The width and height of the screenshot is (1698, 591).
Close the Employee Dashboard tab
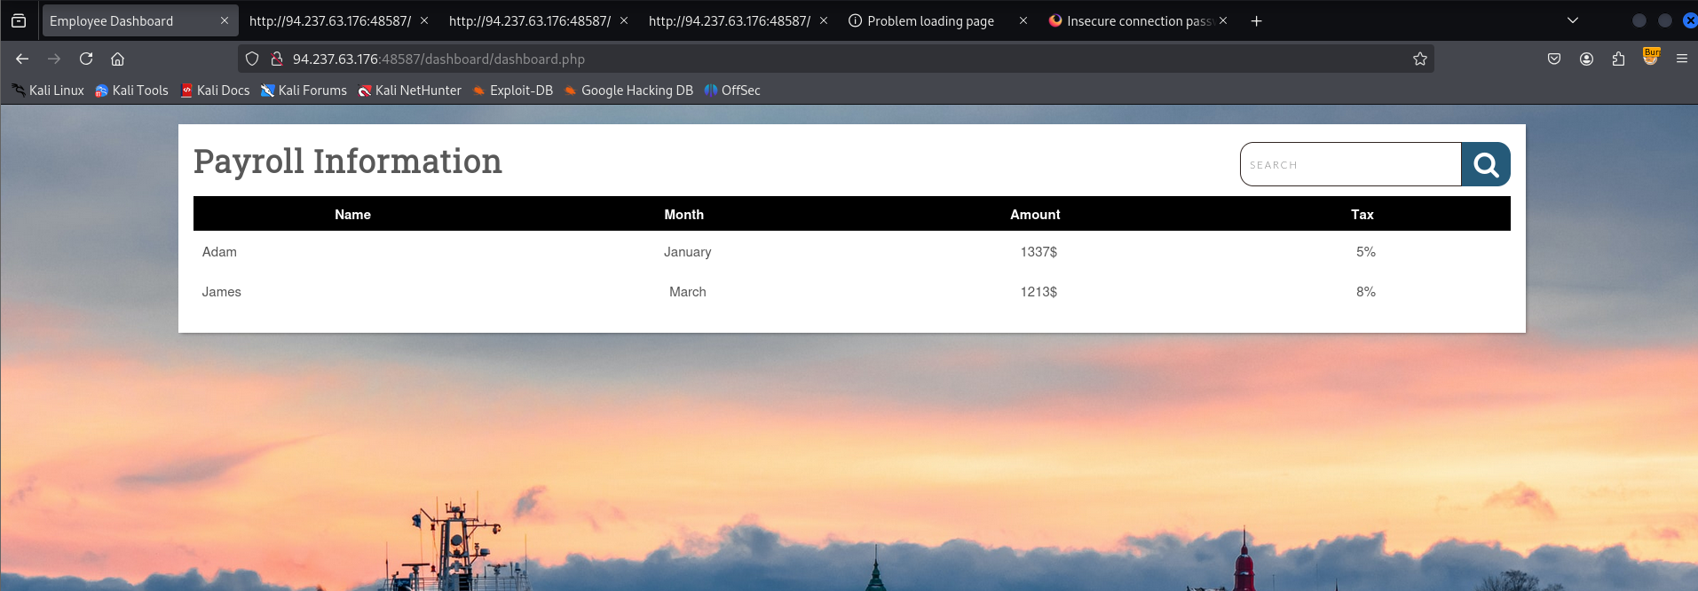pos(224,20)
